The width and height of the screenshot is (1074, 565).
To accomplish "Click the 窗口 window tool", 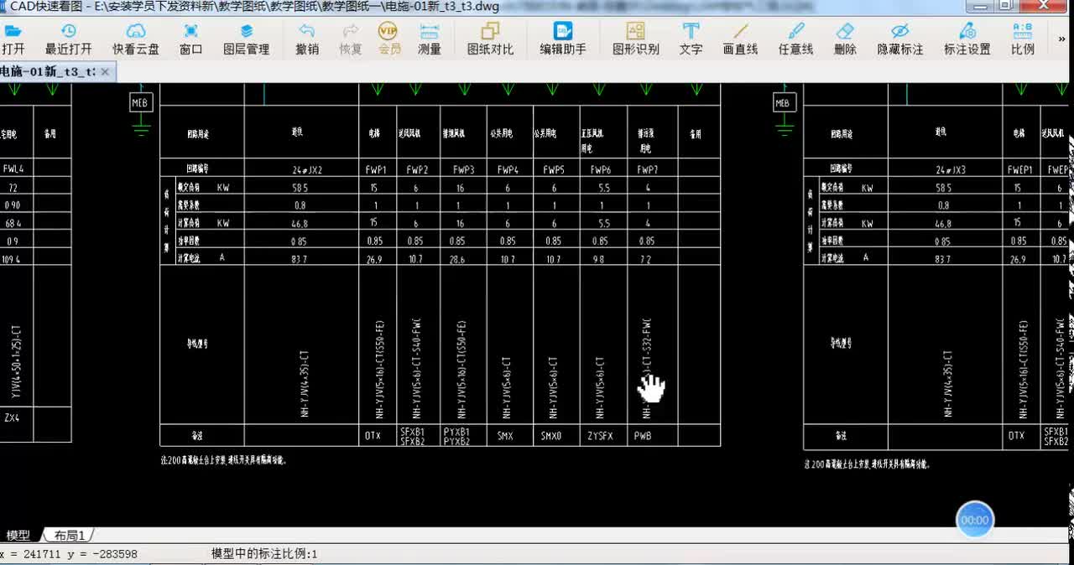I will tap(191, 39).
